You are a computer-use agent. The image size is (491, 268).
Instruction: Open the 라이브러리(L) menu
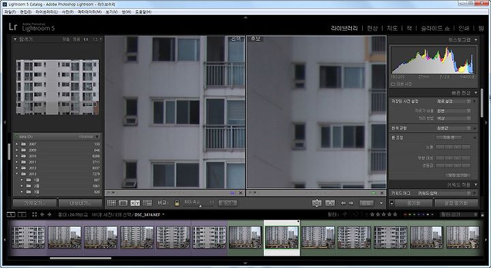pos(46,12)
